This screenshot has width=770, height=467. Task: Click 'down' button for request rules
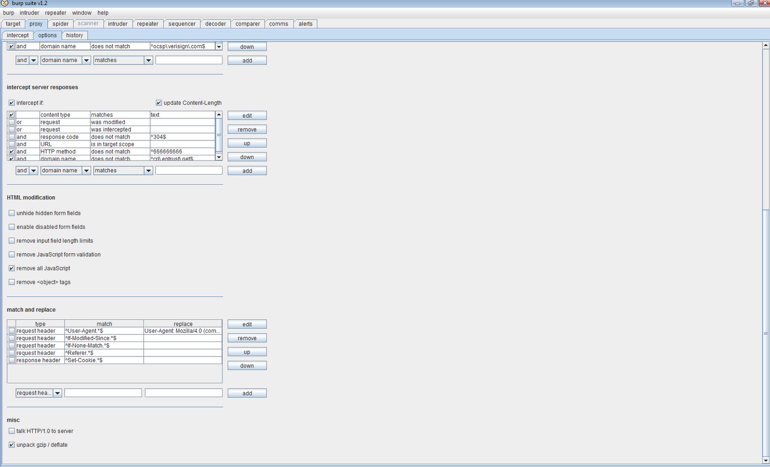pos(247,47)
